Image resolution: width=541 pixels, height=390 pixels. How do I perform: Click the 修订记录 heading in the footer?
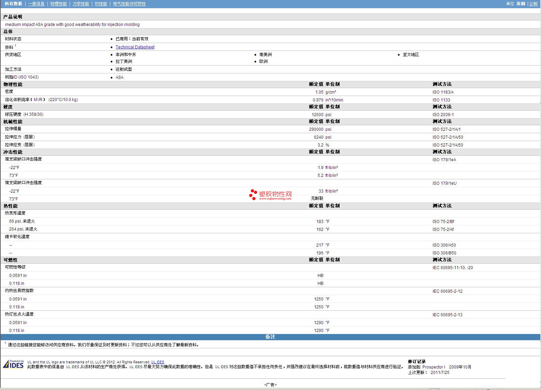tap(417, 361)
